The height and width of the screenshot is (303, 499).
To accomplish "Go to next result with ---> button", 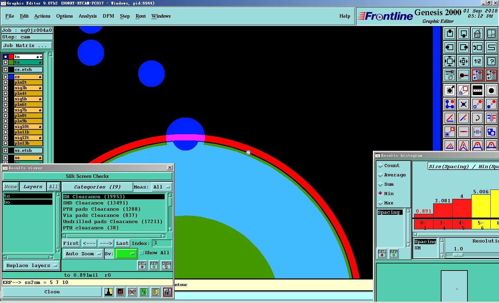I will [x=106, y=244].
